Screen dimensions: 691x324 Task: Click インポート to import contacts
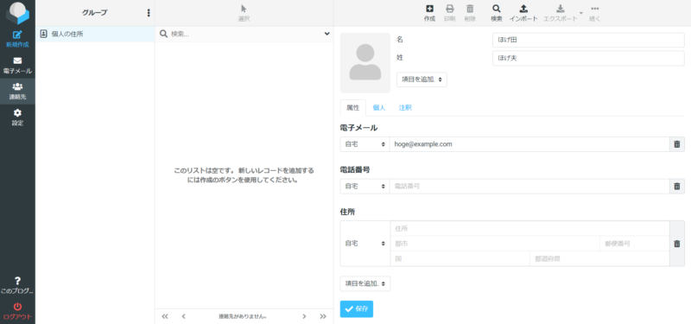pos(523,13)
